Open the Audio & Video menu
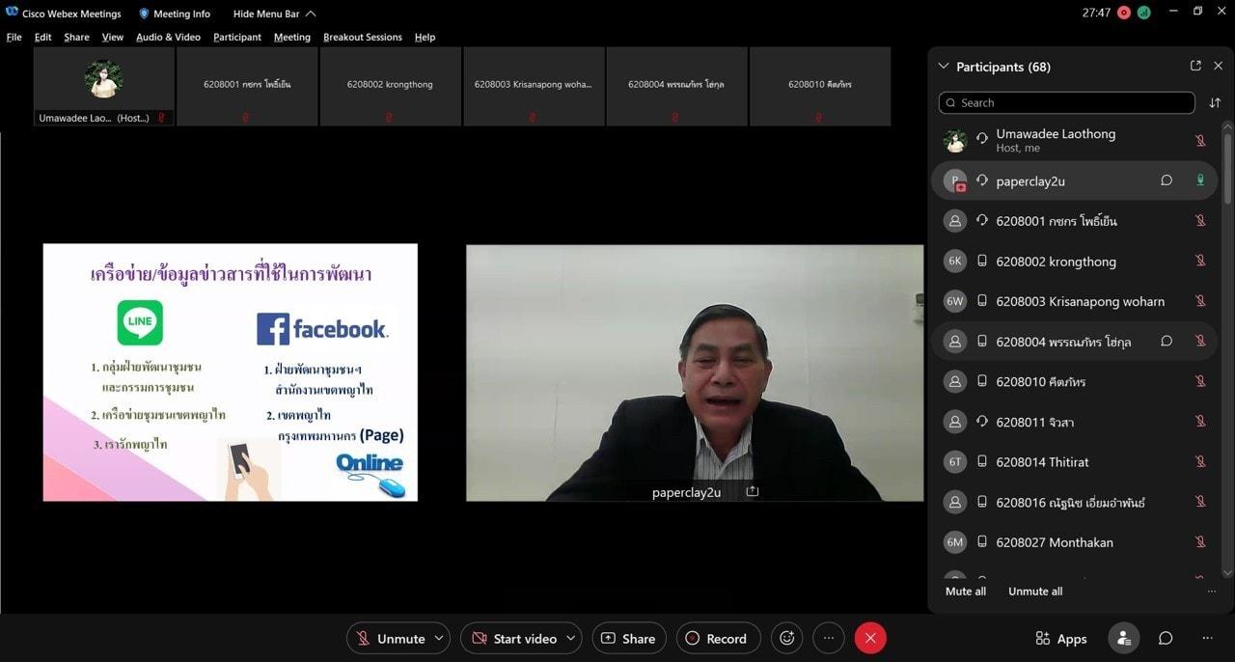 168,37
